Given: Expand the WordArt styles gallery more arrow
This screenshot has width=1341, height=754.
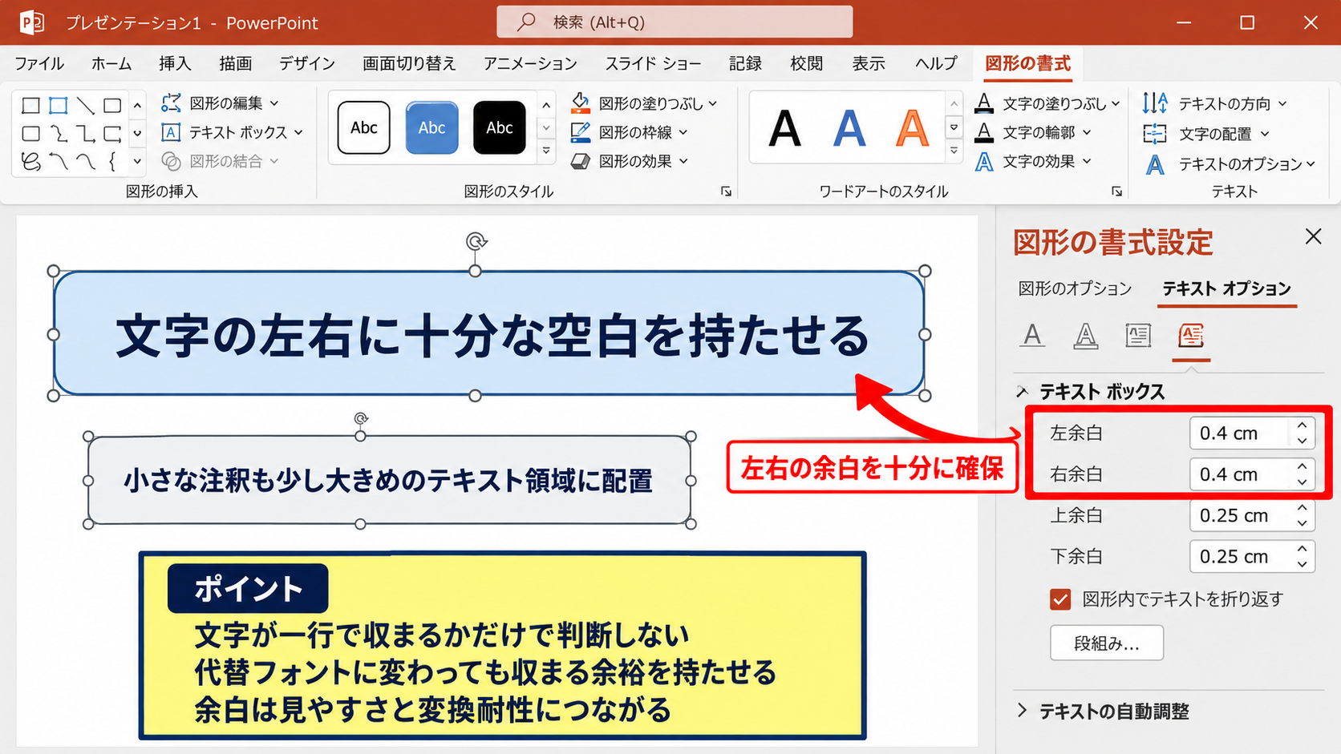Looking at the screenshot, I should pos(954,151).
